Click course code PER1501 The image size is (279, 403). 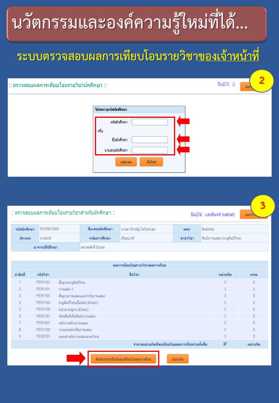pyautogui.click(x=43, y=323)
